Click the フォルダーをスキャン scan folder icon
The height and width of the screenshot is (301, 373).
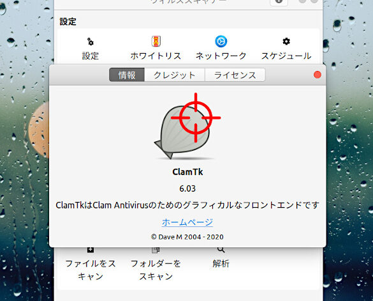tap(156, 250)
